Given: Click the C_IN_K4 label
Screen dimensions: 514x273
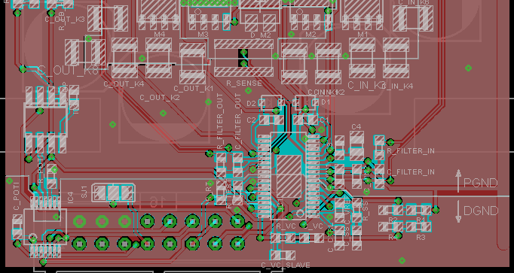Looking at the screenshot, I should 397,86.
